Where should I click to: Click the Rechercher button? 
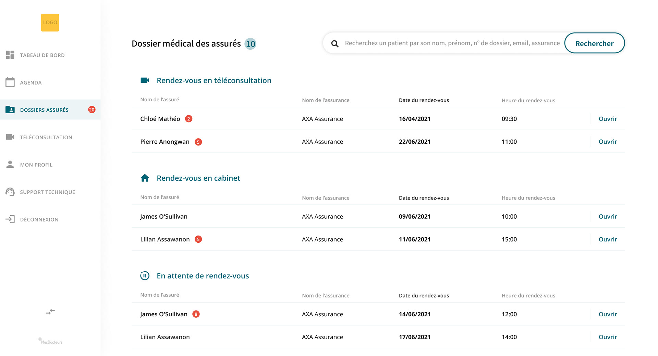595,43
